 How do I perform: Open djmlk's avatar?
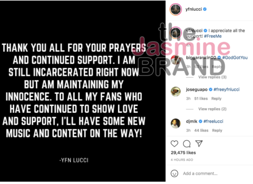click(176, 124)
